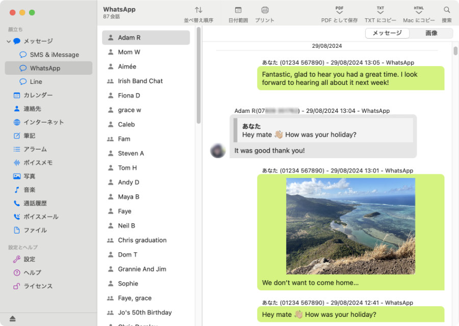This screenshot has height=326, width=459.
Task: Select the Dom T conversation
Action: (146, 254)
